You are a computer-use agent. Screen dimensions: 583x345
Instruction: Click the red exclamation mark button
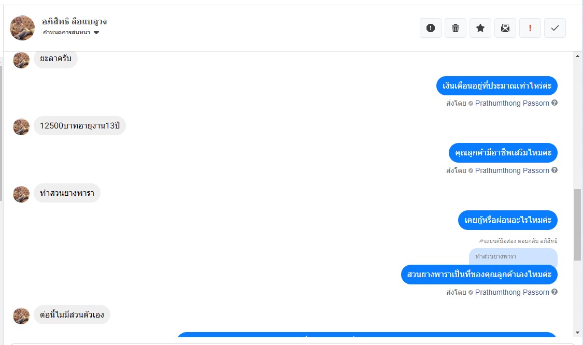(530, 28)
